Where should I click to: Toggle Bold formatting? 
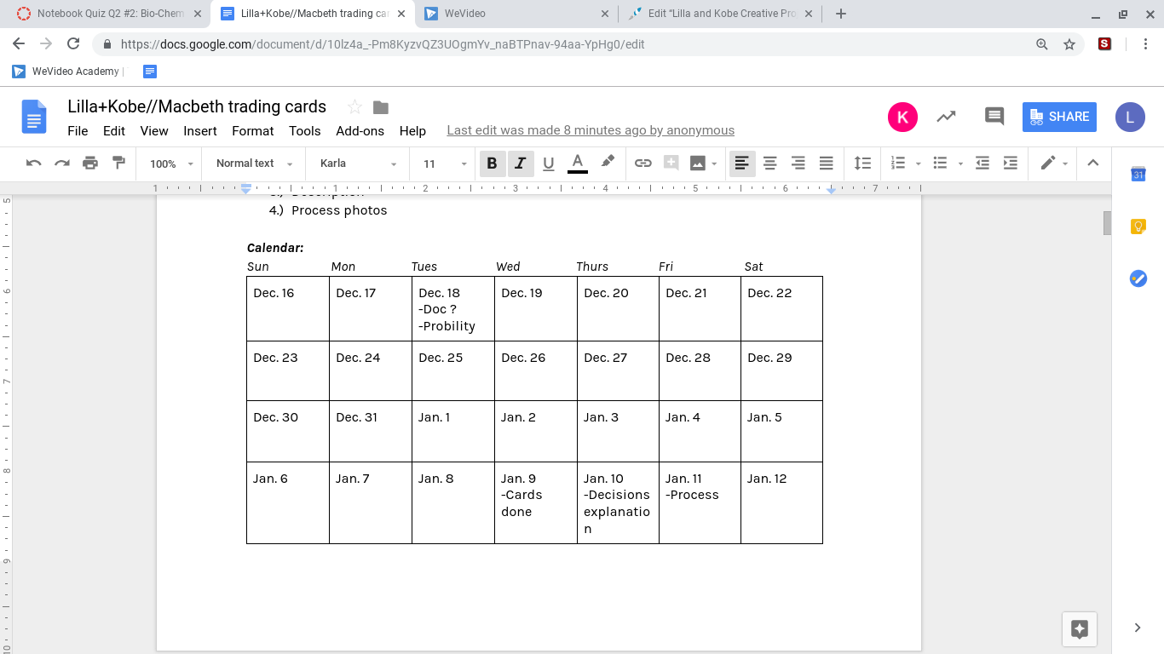(492, 163)
